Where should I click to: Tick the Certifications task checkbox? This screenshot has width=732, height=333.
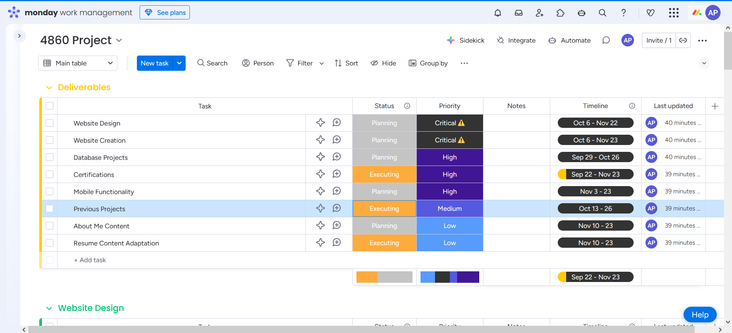[50, 174]
